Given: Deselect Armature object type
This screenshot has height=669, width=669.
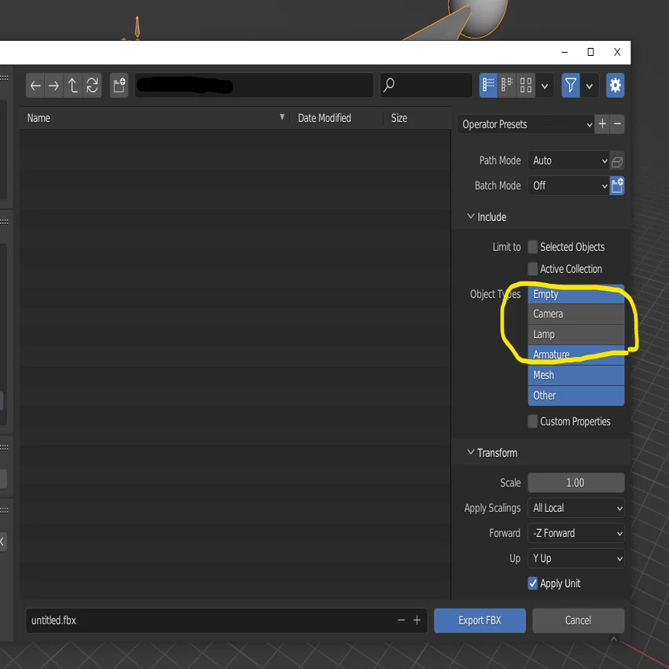Looking at the screenshot, I should 576,355.
